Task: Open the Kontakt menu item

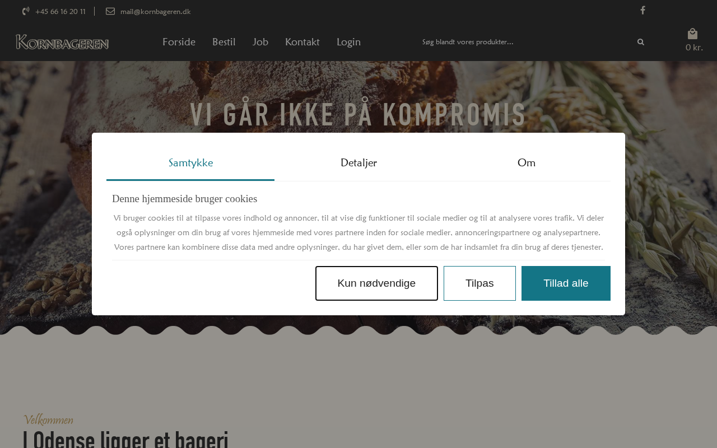Action: 302,42
